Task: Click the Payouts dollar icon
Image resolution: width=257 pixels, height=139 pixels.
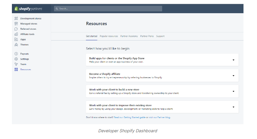Action: [16, 54]
